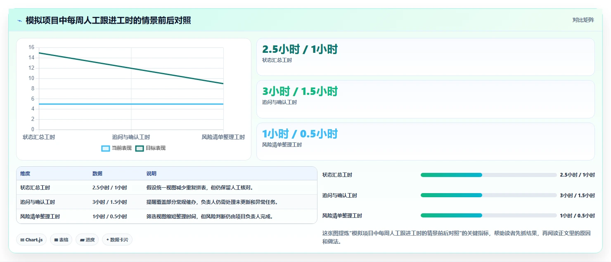611x262 pixels.
Task: Click the Chart.js tag chip
Action: [31, 240]
